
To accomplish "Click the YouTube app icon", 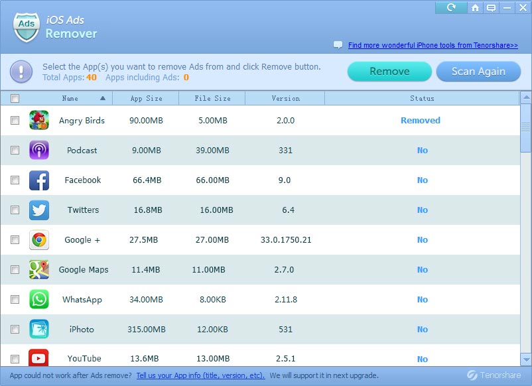I will click(x=39, y=358).
